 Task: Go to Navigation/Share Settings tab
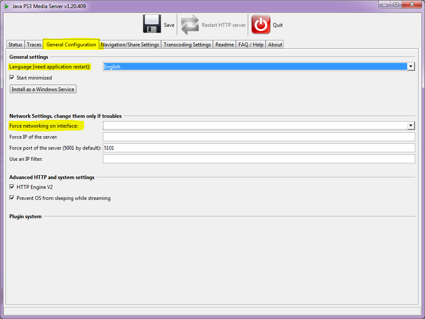130,45
